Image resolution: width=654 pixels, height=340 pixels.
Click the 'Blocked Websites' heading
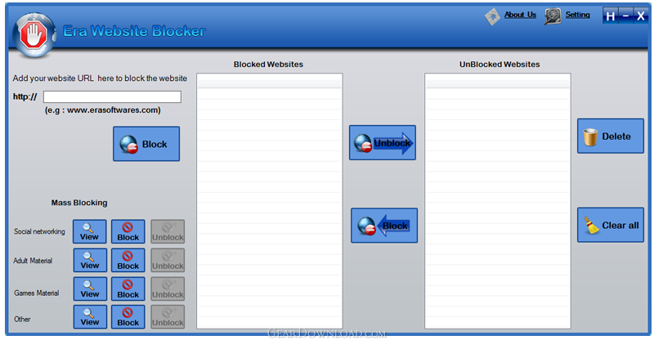click(268, 65)
